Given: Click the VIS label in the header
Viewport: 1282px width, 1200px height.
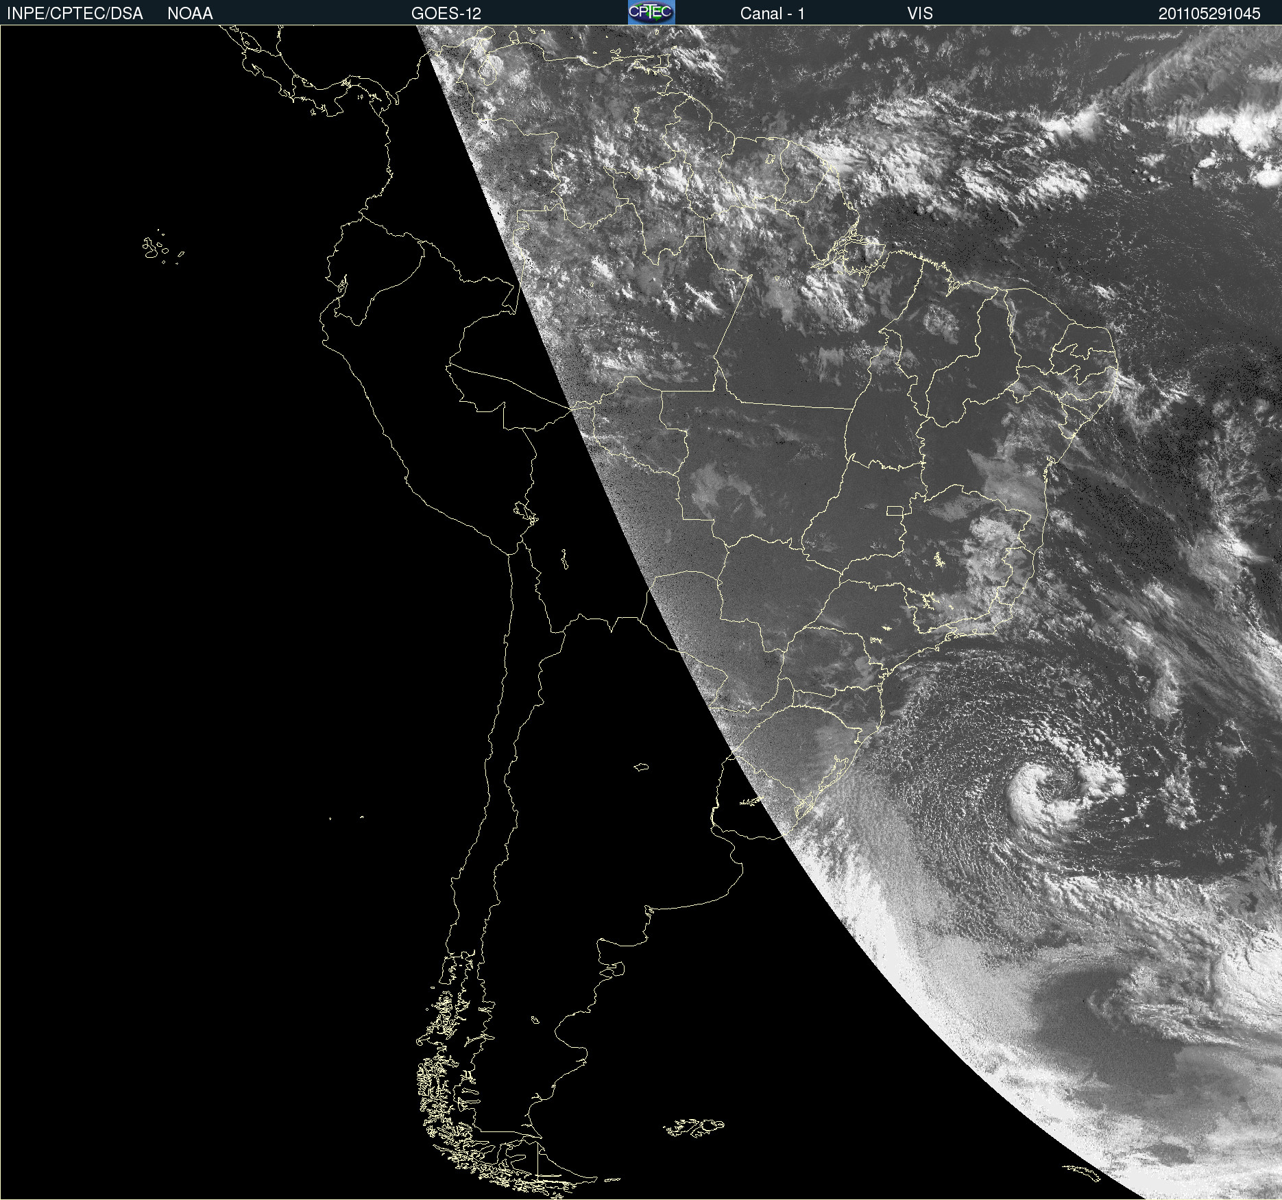Looking at the screenshot, I should point(920,14).
